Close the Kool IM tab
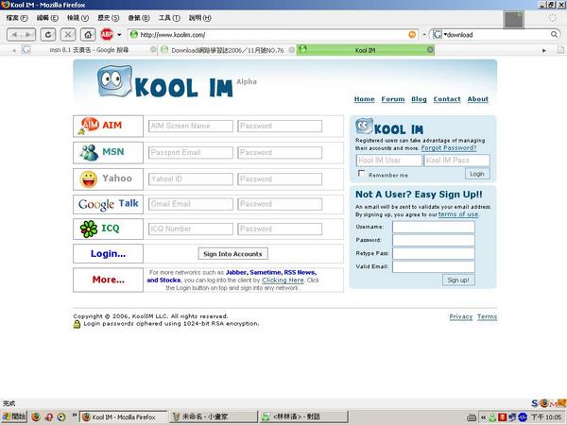 (x=430, y=49)
